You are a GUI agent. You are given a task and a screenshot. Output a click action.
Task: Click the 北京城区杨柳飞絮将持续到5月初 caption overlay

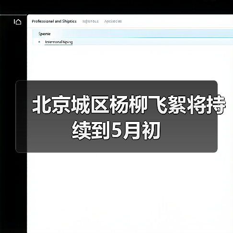tap(116, 116)
